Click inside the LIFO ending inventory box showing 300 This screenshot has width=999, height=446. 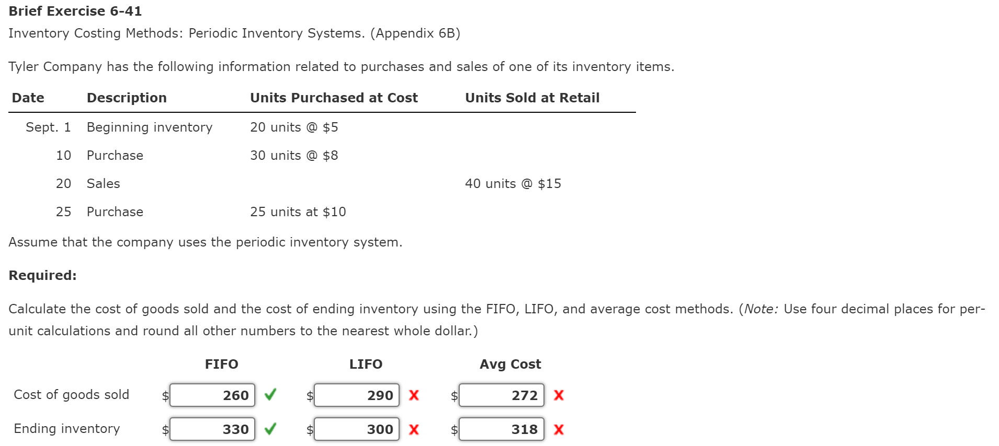pos(357,429)
